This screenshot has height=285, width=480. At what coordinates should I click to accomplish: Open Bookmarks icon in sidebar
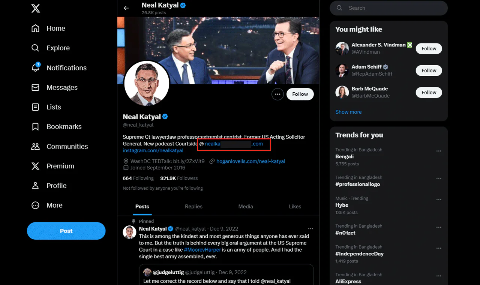pos(35,127)
